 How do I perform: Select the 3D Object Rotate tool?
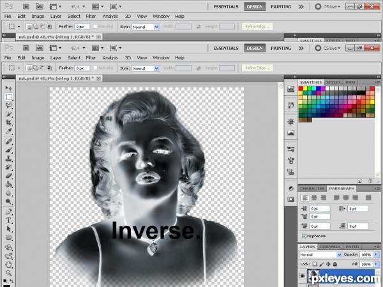pos(9,247)
